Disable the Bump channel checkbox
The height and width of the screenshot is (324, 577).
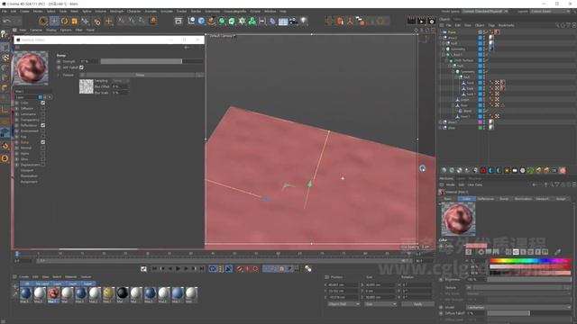point(43,142)
